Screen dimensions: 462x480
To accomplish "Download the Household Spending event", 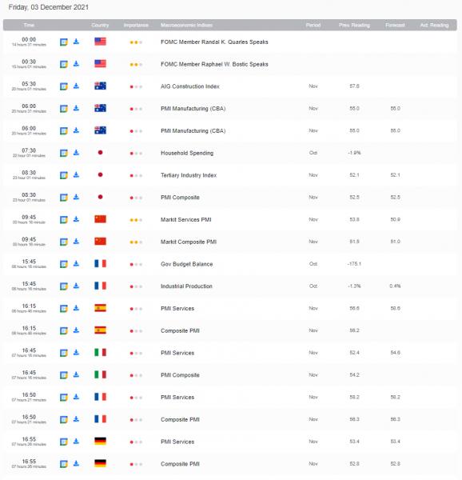I will pos(76,153).
